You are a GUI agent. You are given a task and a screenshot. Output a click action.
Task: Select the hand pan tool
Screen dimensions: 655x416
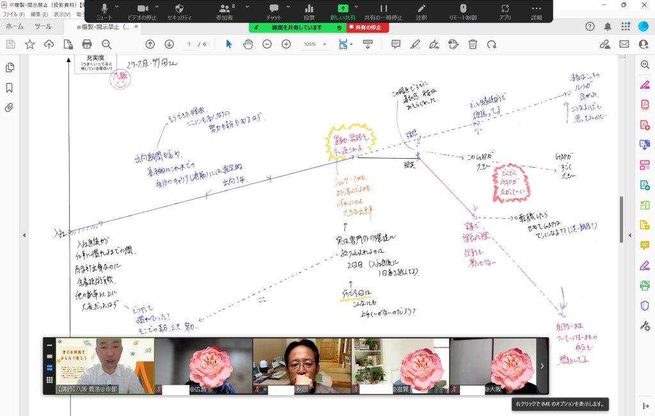click(x=248, y=44)
